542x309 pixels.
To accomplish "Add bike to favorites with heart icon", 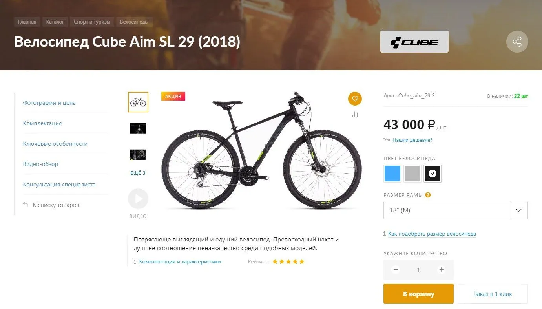I will pos(355,99).
